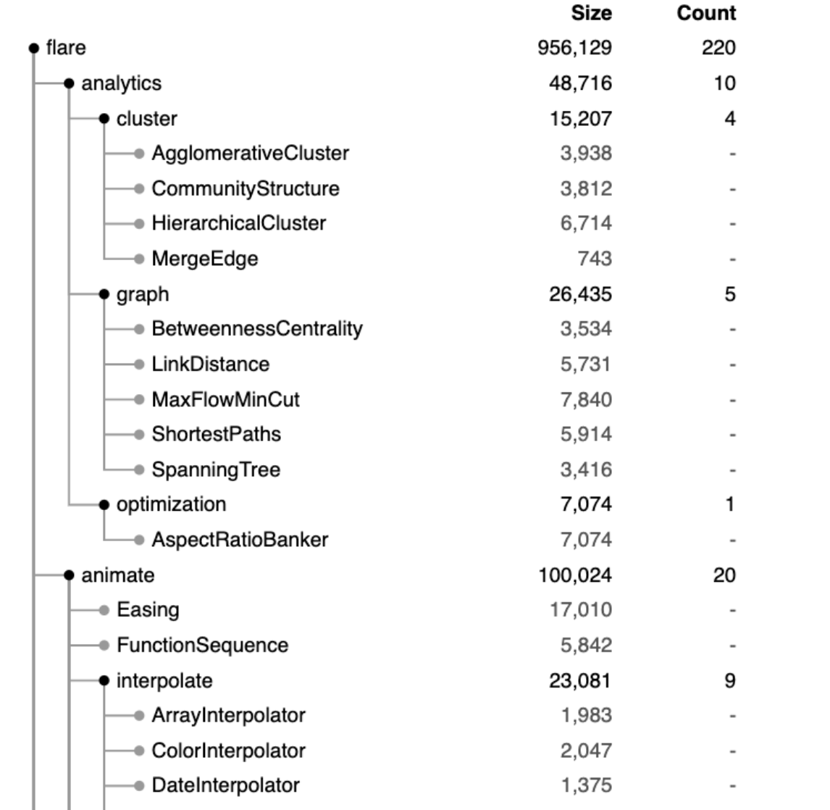830x810 pixels.
Task: Click ColorInterpolator size value 2,047
Action: point(586,751)
